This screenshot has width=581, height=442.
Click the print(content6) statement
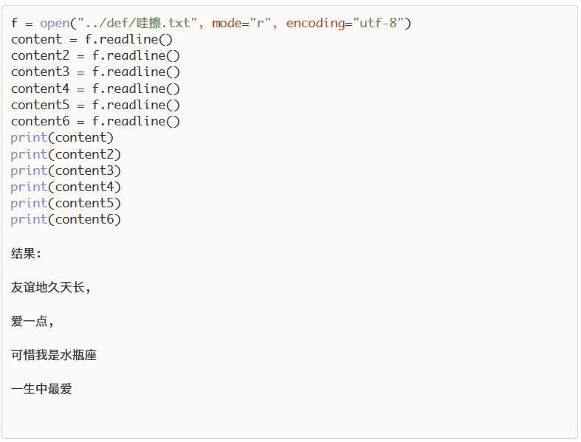click(66, 219)
